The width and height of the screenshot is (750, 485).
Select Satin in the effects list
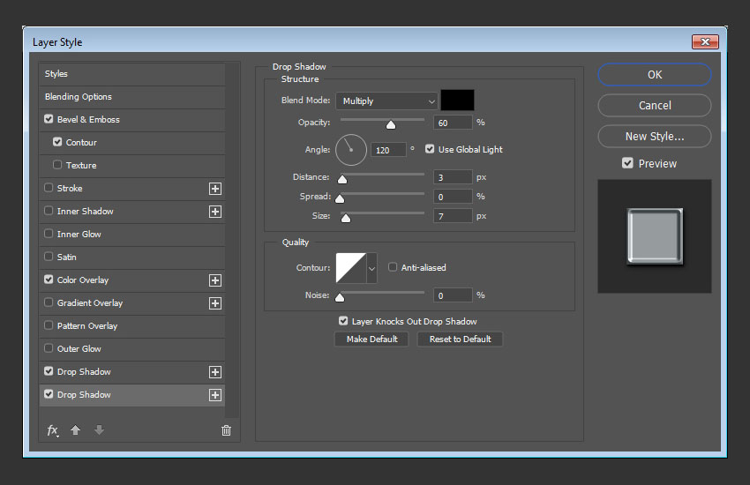coord(67,257)
